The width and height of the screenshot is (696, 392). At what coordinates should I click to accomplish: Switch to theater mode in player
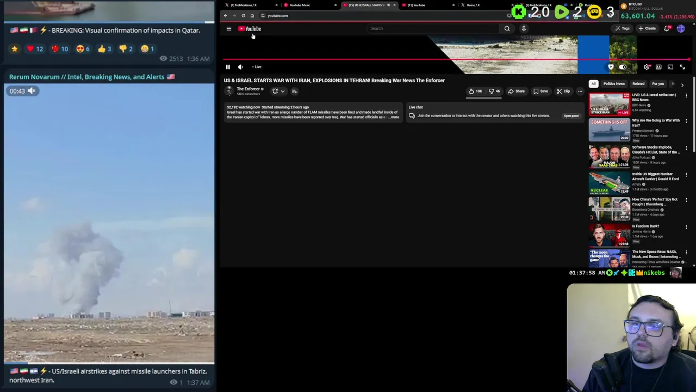(658, 67)
